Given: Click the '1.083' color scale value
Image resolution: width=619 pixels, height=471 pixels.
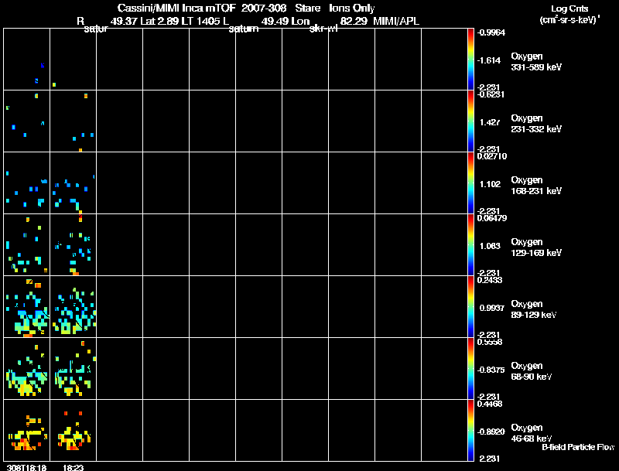Looking at the screenshot, I should click(x=490, y=246).
